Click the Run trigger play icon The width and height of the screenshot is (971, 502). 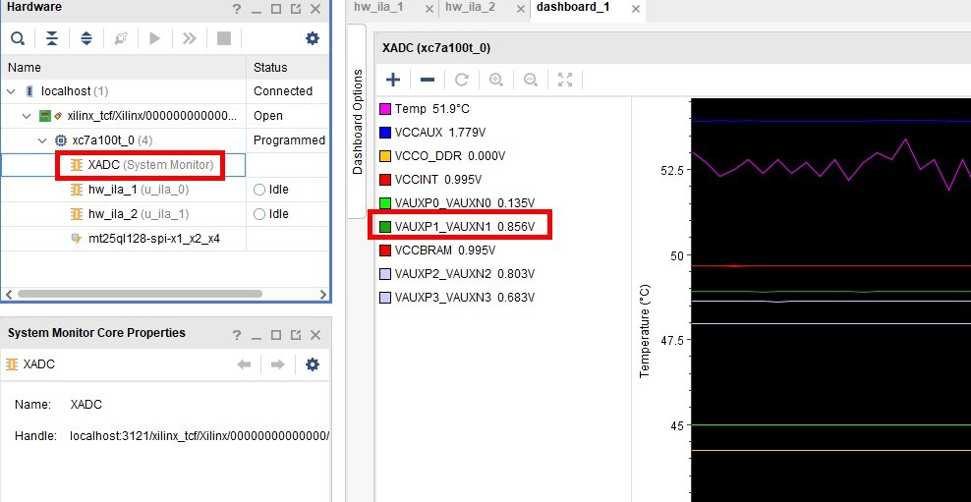click(x=155, y=39)
